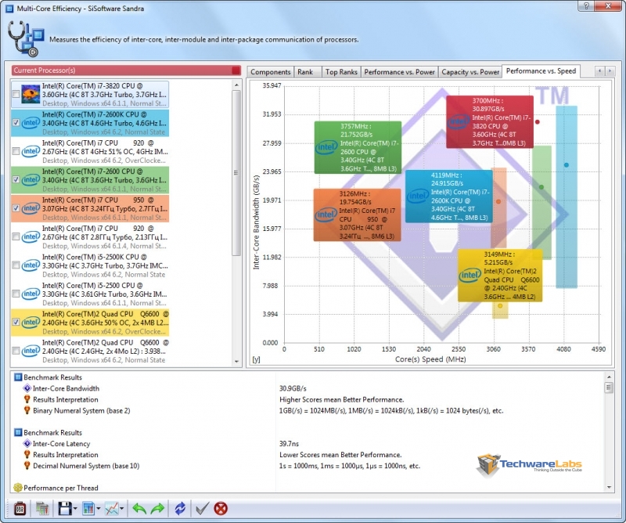Uncheck the orange i7 950 processor checkbox
This screenshot has height=523, width=626.
click(16, 208)
